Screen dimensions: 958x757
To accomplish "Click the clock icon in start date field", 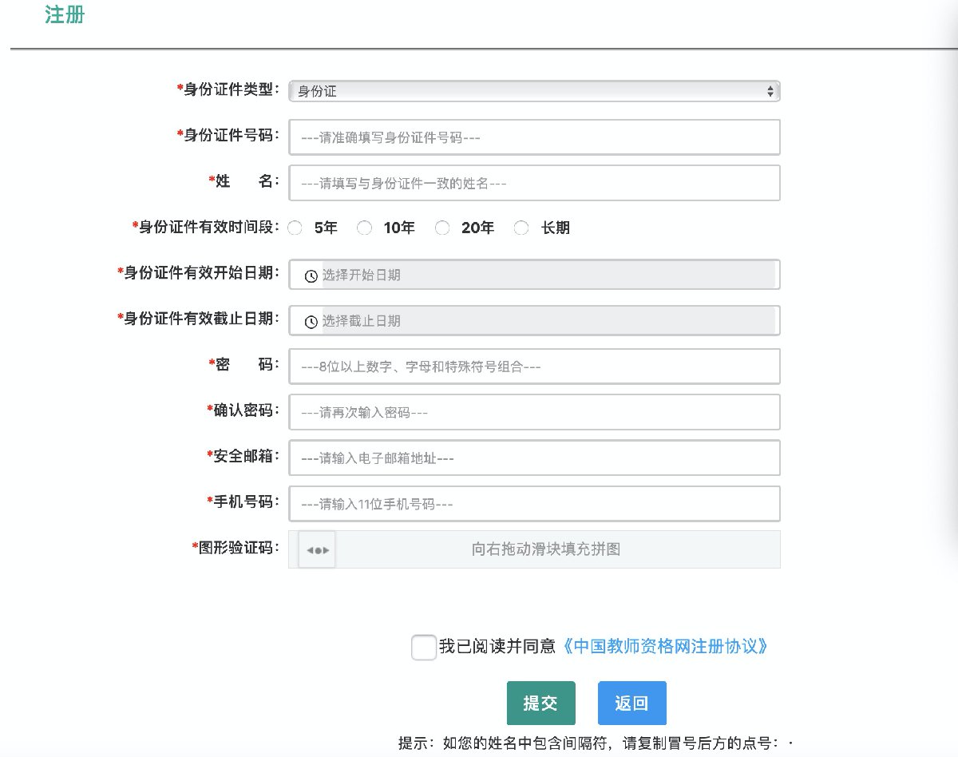I will [x=311, y=275].
